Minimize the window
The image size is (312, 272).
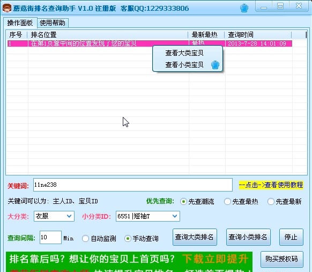click(x=264, y=7)
